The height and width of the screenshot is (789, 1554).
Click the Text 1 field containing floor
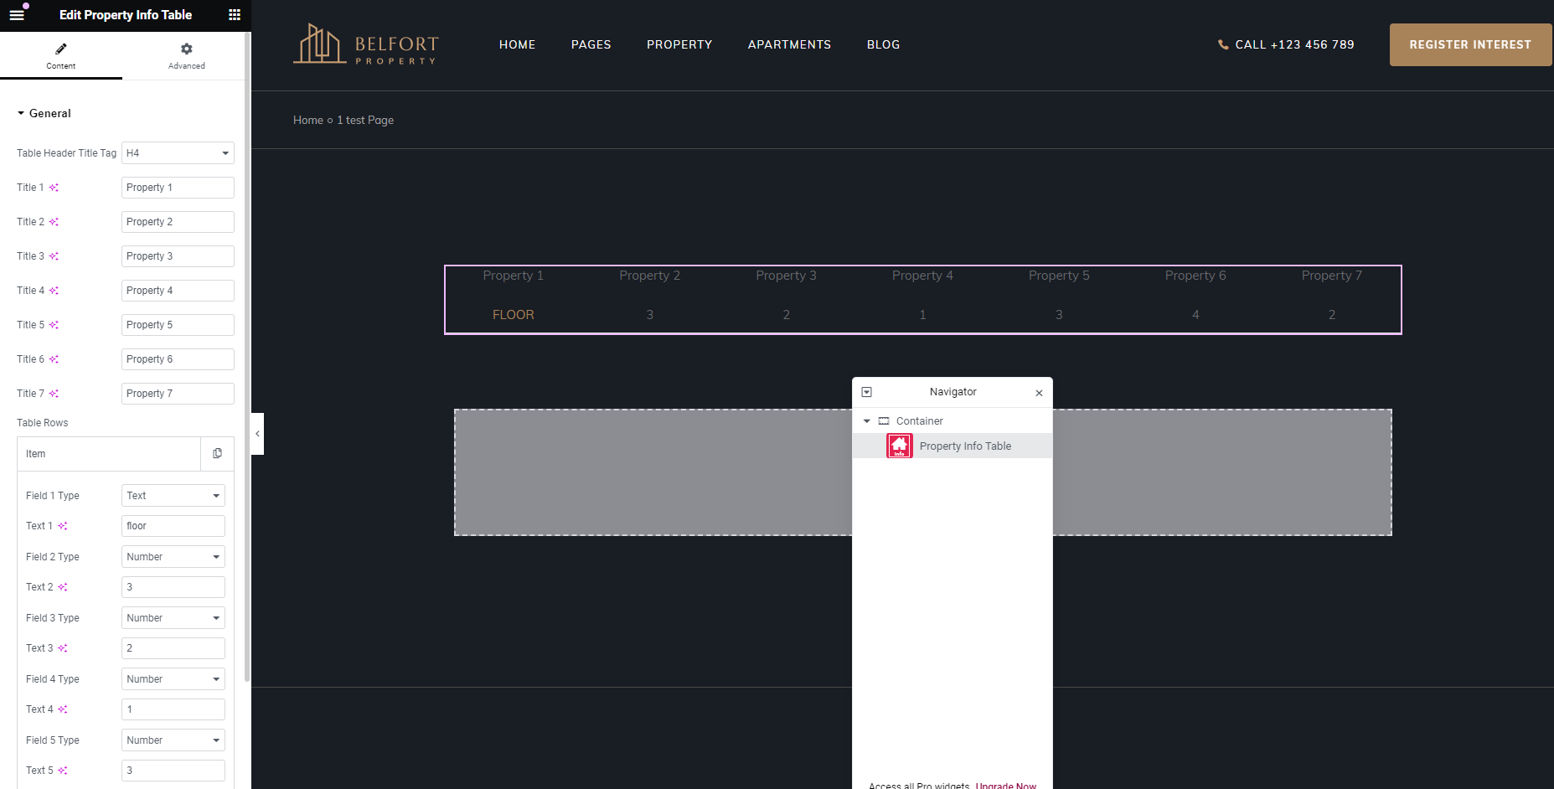(x=173, y=526)
